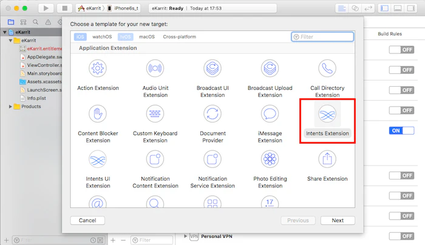
Task: Switch to the Version editor icon
Action: point(368,8)
